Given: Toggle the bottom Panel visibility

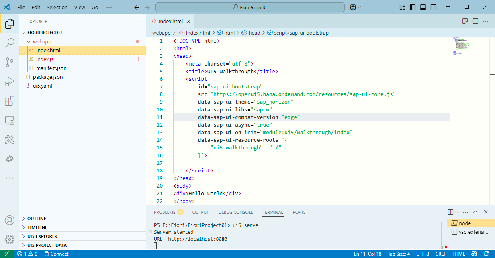Looking at the screenshot, I should click(x=423, y=7).
